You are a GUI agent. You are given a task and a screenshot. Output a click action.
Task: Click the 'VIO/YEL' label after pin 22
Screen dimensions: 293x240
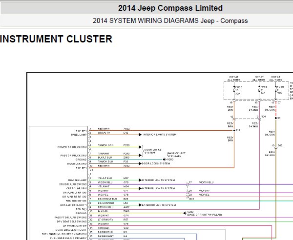[204, 195]
